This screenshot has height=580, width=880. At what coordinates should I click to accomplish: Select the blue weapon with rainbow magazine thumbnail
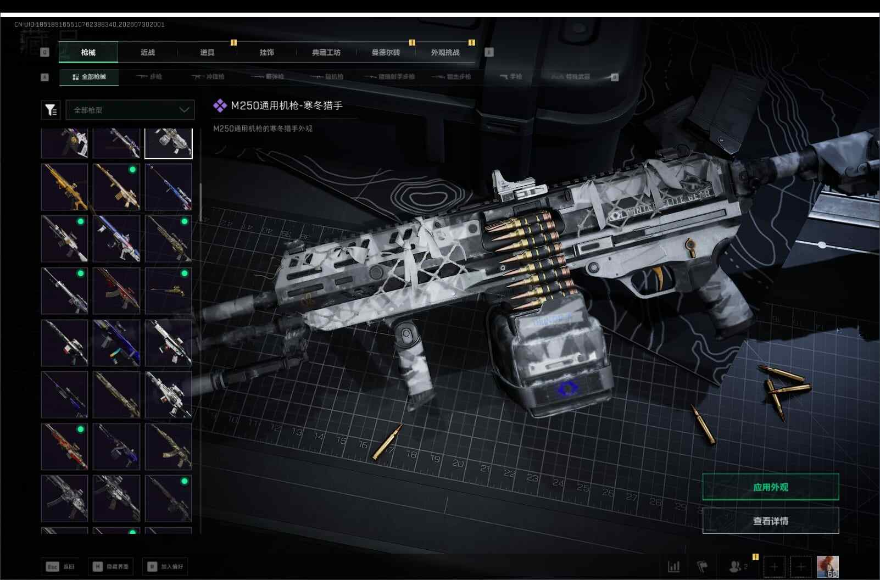coord(116,343)
